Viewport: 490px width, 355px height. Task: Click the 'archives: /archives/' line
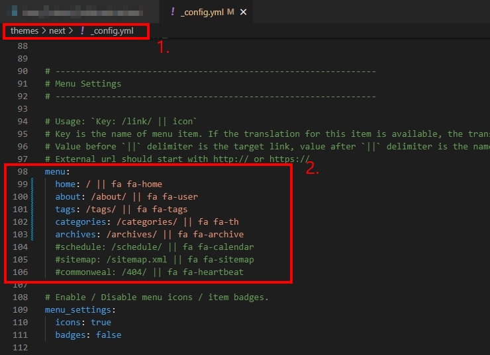(150, 234)
